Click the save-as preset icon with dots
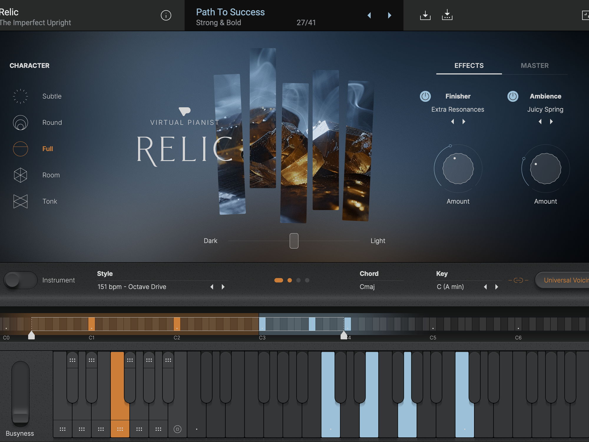 [447, 15]
